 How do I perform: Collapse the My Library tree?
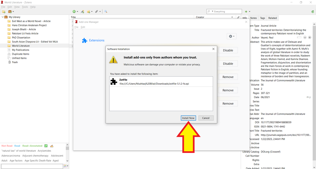[3, 17]
